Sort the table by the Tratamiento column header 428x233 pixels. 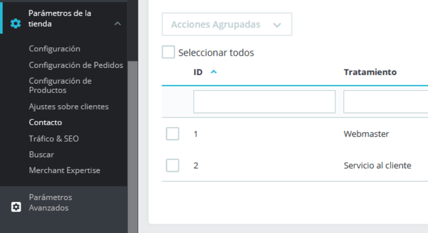tap(370, 72)
